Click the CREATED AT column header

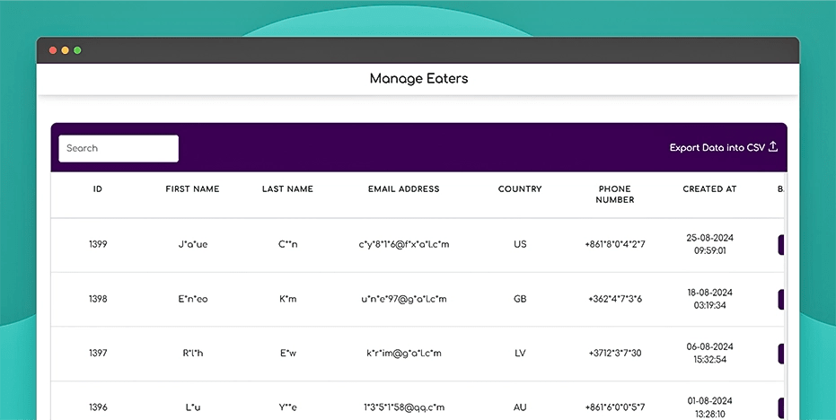coord(709,188)
